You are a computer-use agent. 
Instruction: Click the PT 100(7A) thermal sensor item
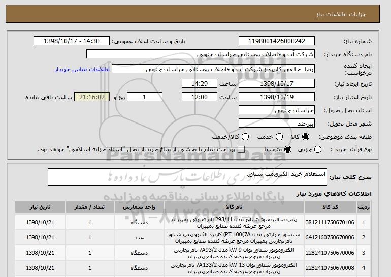(234, 238)
